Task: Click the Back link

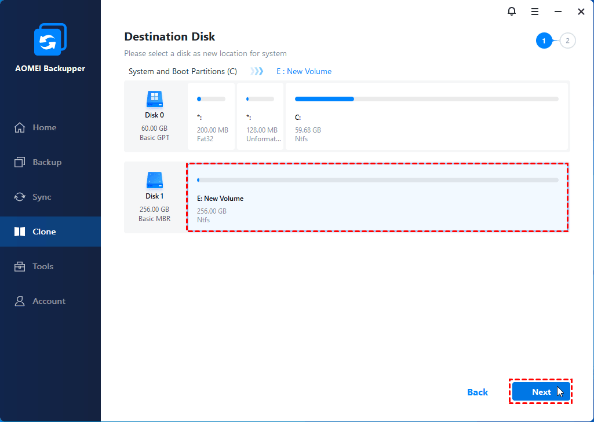Action: [x=478, y=392]
